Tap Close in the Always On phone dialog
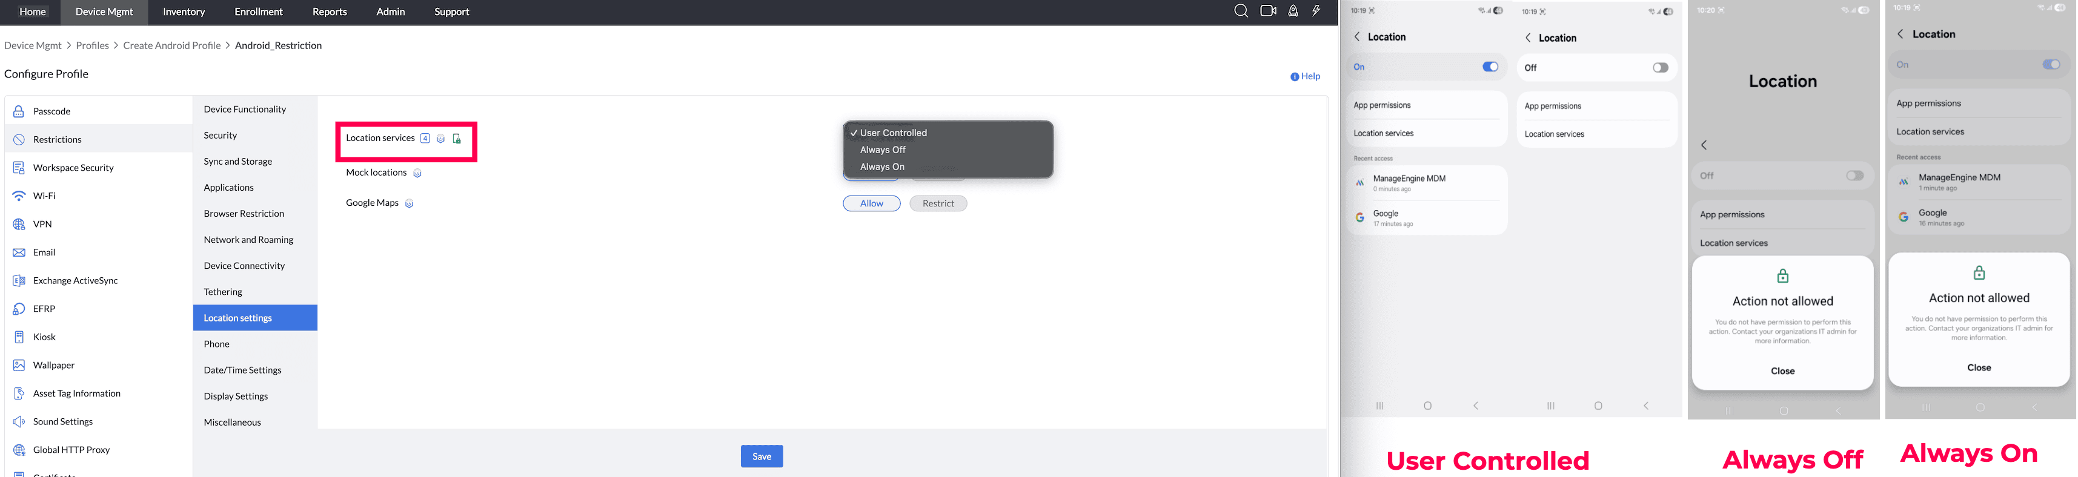2078x477 pixels. point(1979,368)
